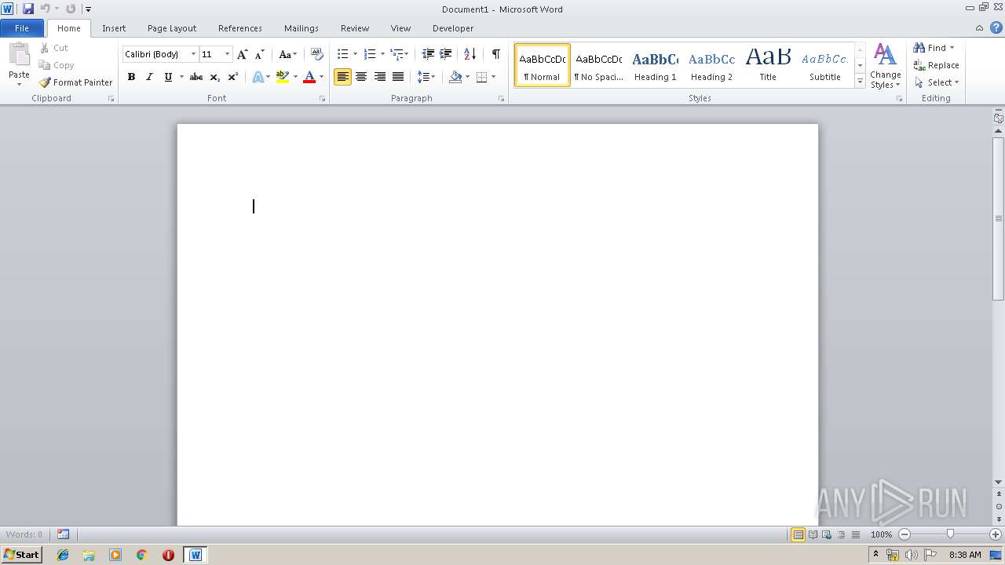Switch to the Mailings tab
1005x565 pixels.
pyautogui.click(x=301, y=28)
